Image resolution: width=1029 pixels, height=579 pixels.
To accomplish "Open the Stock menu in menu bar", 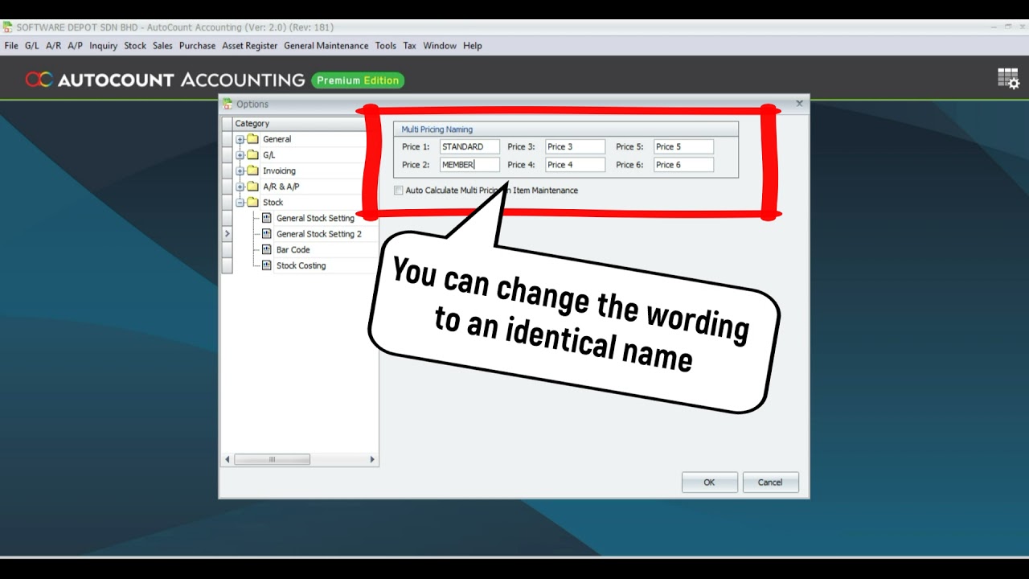I will coord(135,46).
